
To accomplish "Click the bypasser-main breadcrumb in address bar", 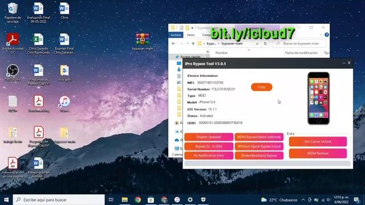I will [232, 43].
